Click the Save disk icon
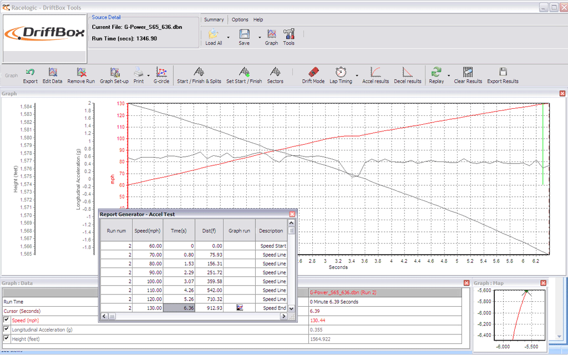 pyautogui.click(x=244, y=34)
